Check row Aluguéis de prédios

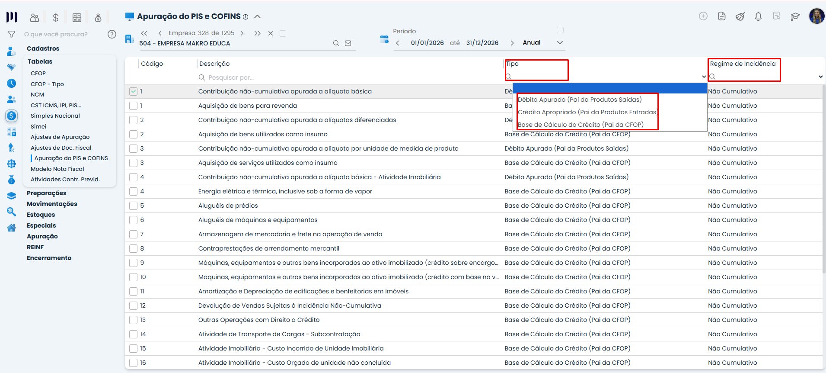click(x=133, y=206)
